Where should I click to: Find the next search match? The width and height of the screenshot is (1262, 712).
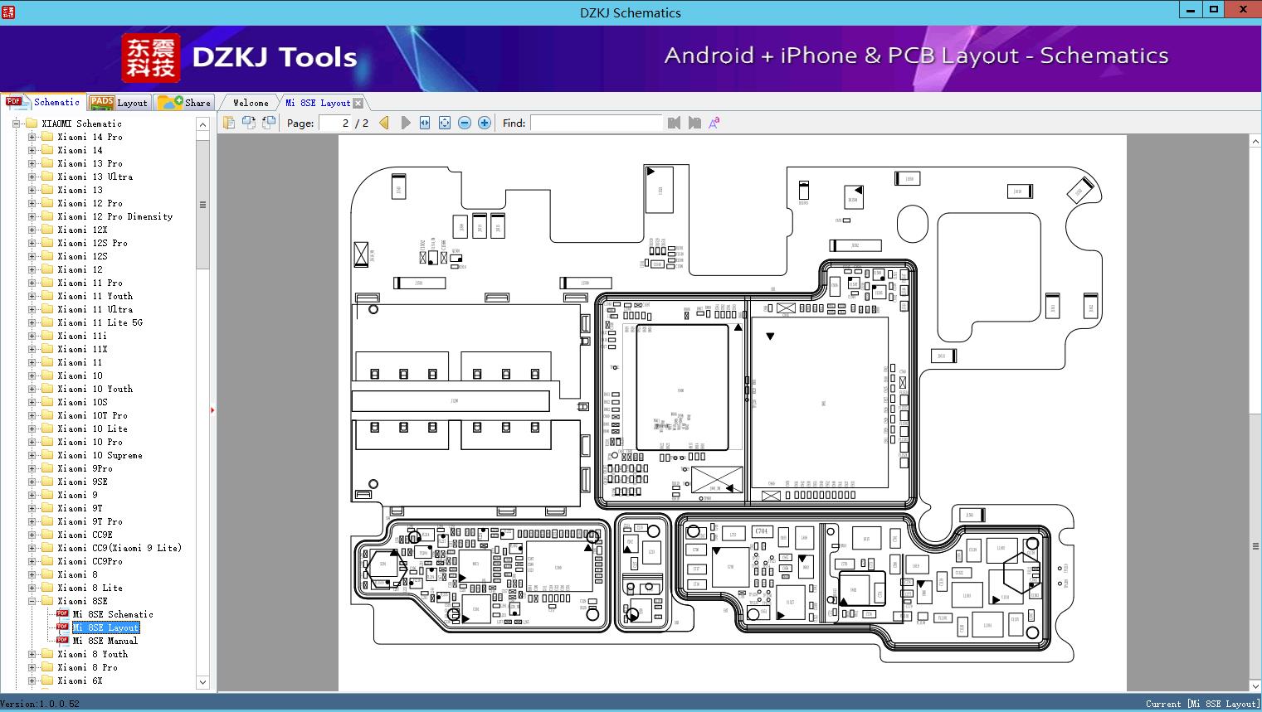[x=694, y=123]
